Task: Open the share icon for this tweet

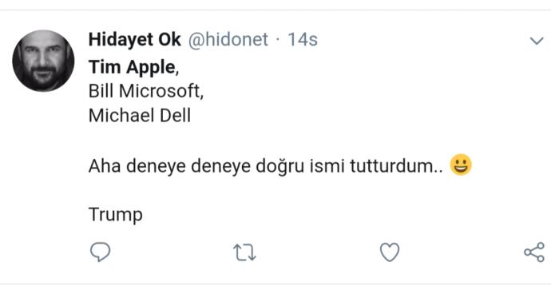Action: coord(534,252)
